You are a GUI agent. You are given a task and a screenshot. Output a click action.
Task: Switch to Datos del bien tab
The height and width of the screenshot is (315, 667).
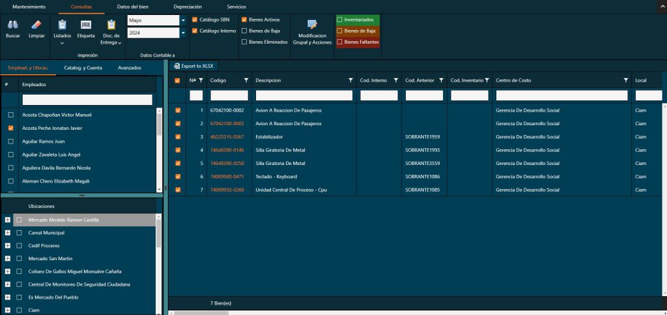(x=133, y=7)
